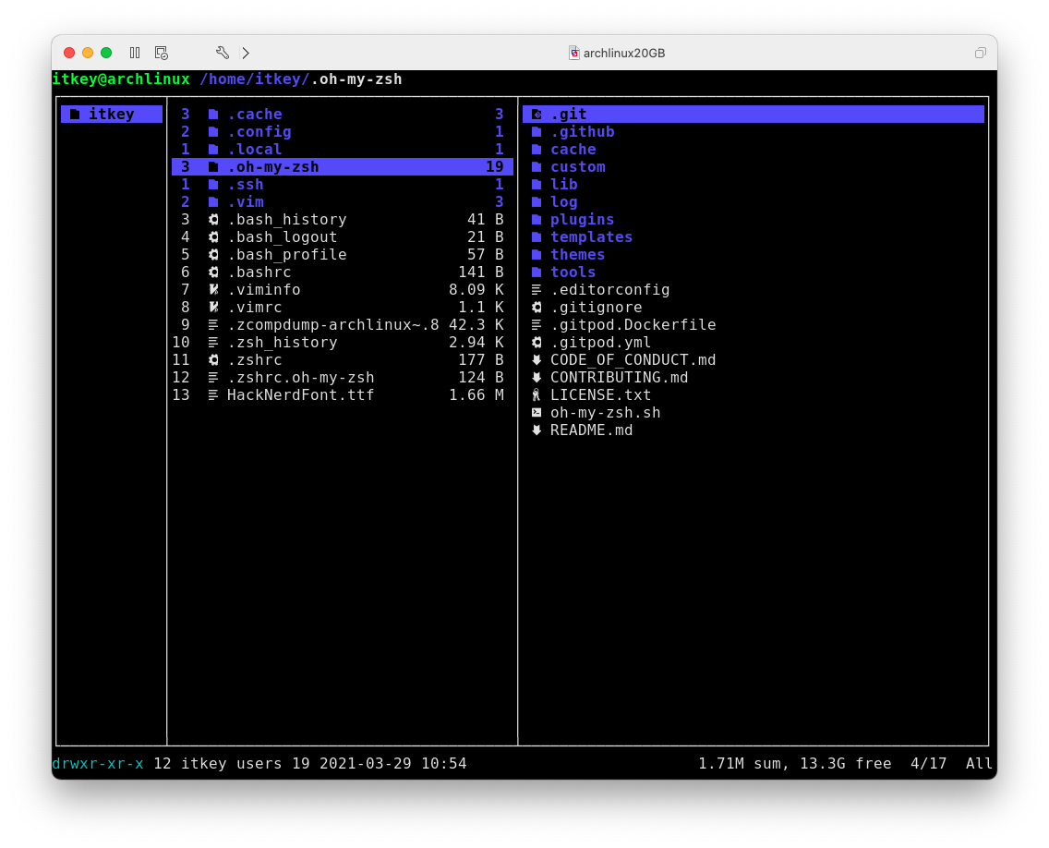Click folder icon of .oh-my-zsh row
1049x848 pixels.
click(213, 166)
